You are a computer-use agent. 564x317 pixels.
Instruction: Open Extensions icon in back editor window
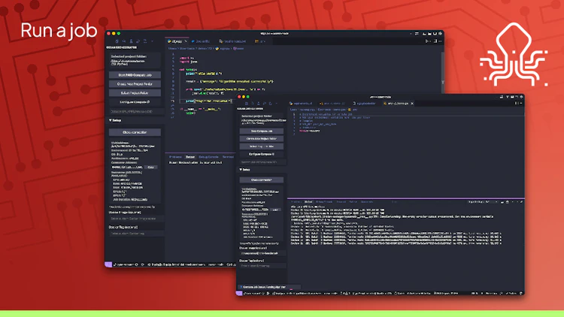tap(145, 41)
